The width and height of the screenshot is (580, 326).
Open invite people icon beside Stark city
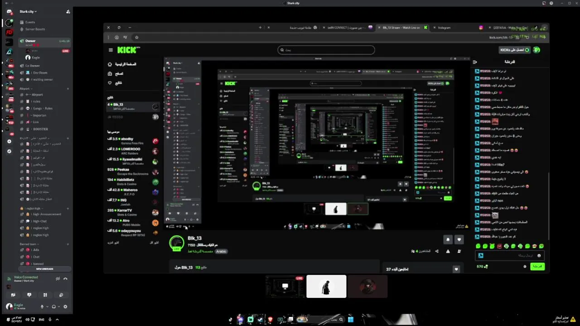pyautogui.click(x=68, y=12)
